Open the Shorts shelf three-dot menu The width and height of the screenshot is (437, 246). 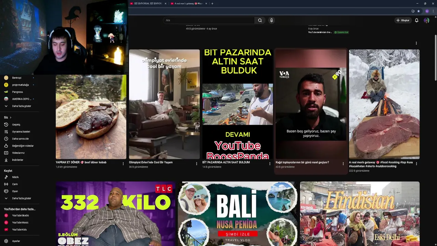coord(416,43)
